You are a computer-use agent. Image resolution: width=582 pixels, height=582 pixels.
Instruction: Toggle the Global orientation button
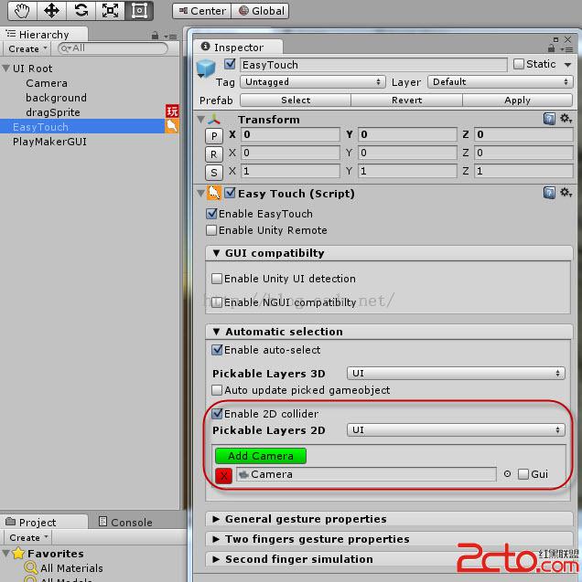point(260,11)
